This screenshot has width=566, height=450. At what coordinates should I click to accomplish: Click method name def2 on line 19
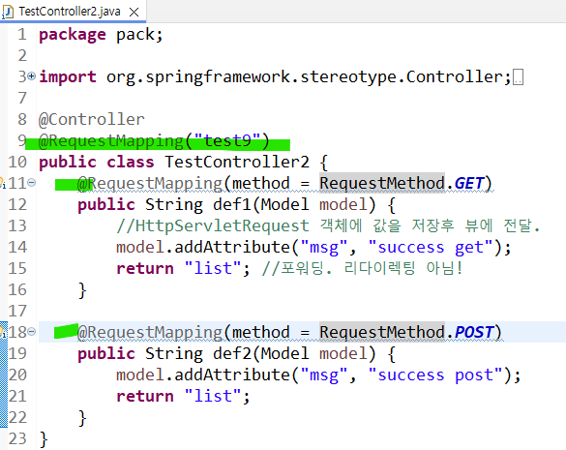point(232,353)
